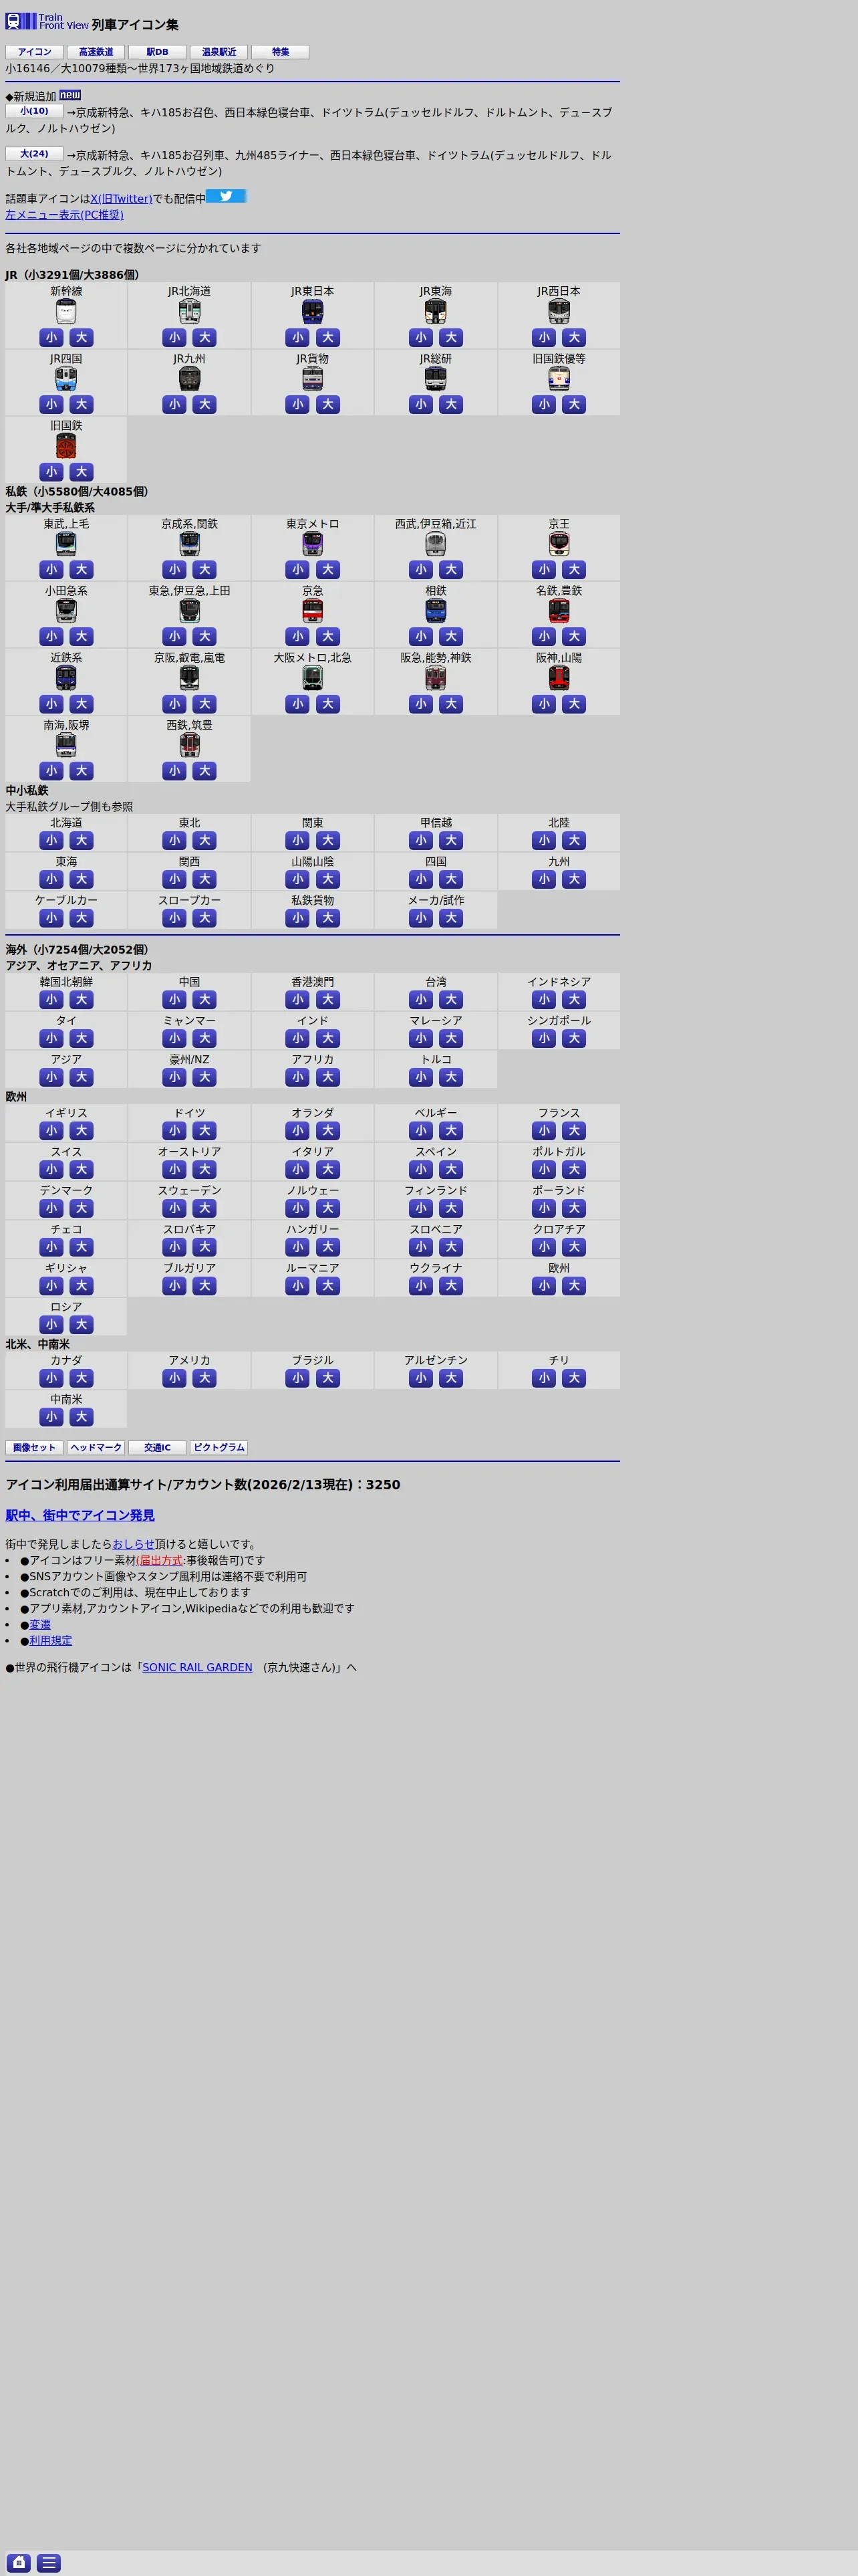Open the 駅中、街中でアイコン発見 link
Image resolution: width=858 pixels, height=2576 pixels.
(80, 1515)
